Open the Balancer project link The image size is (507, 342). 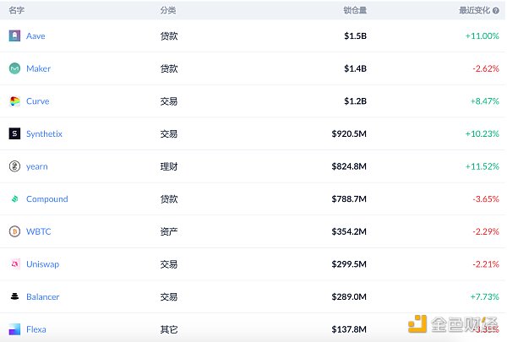(43, 296)
